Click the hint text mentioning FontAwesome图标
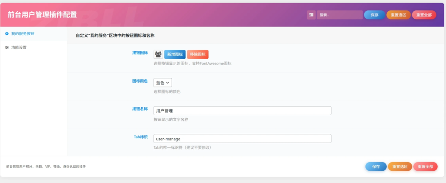Viewport: 446px width, 183px height. click(193, 63)
